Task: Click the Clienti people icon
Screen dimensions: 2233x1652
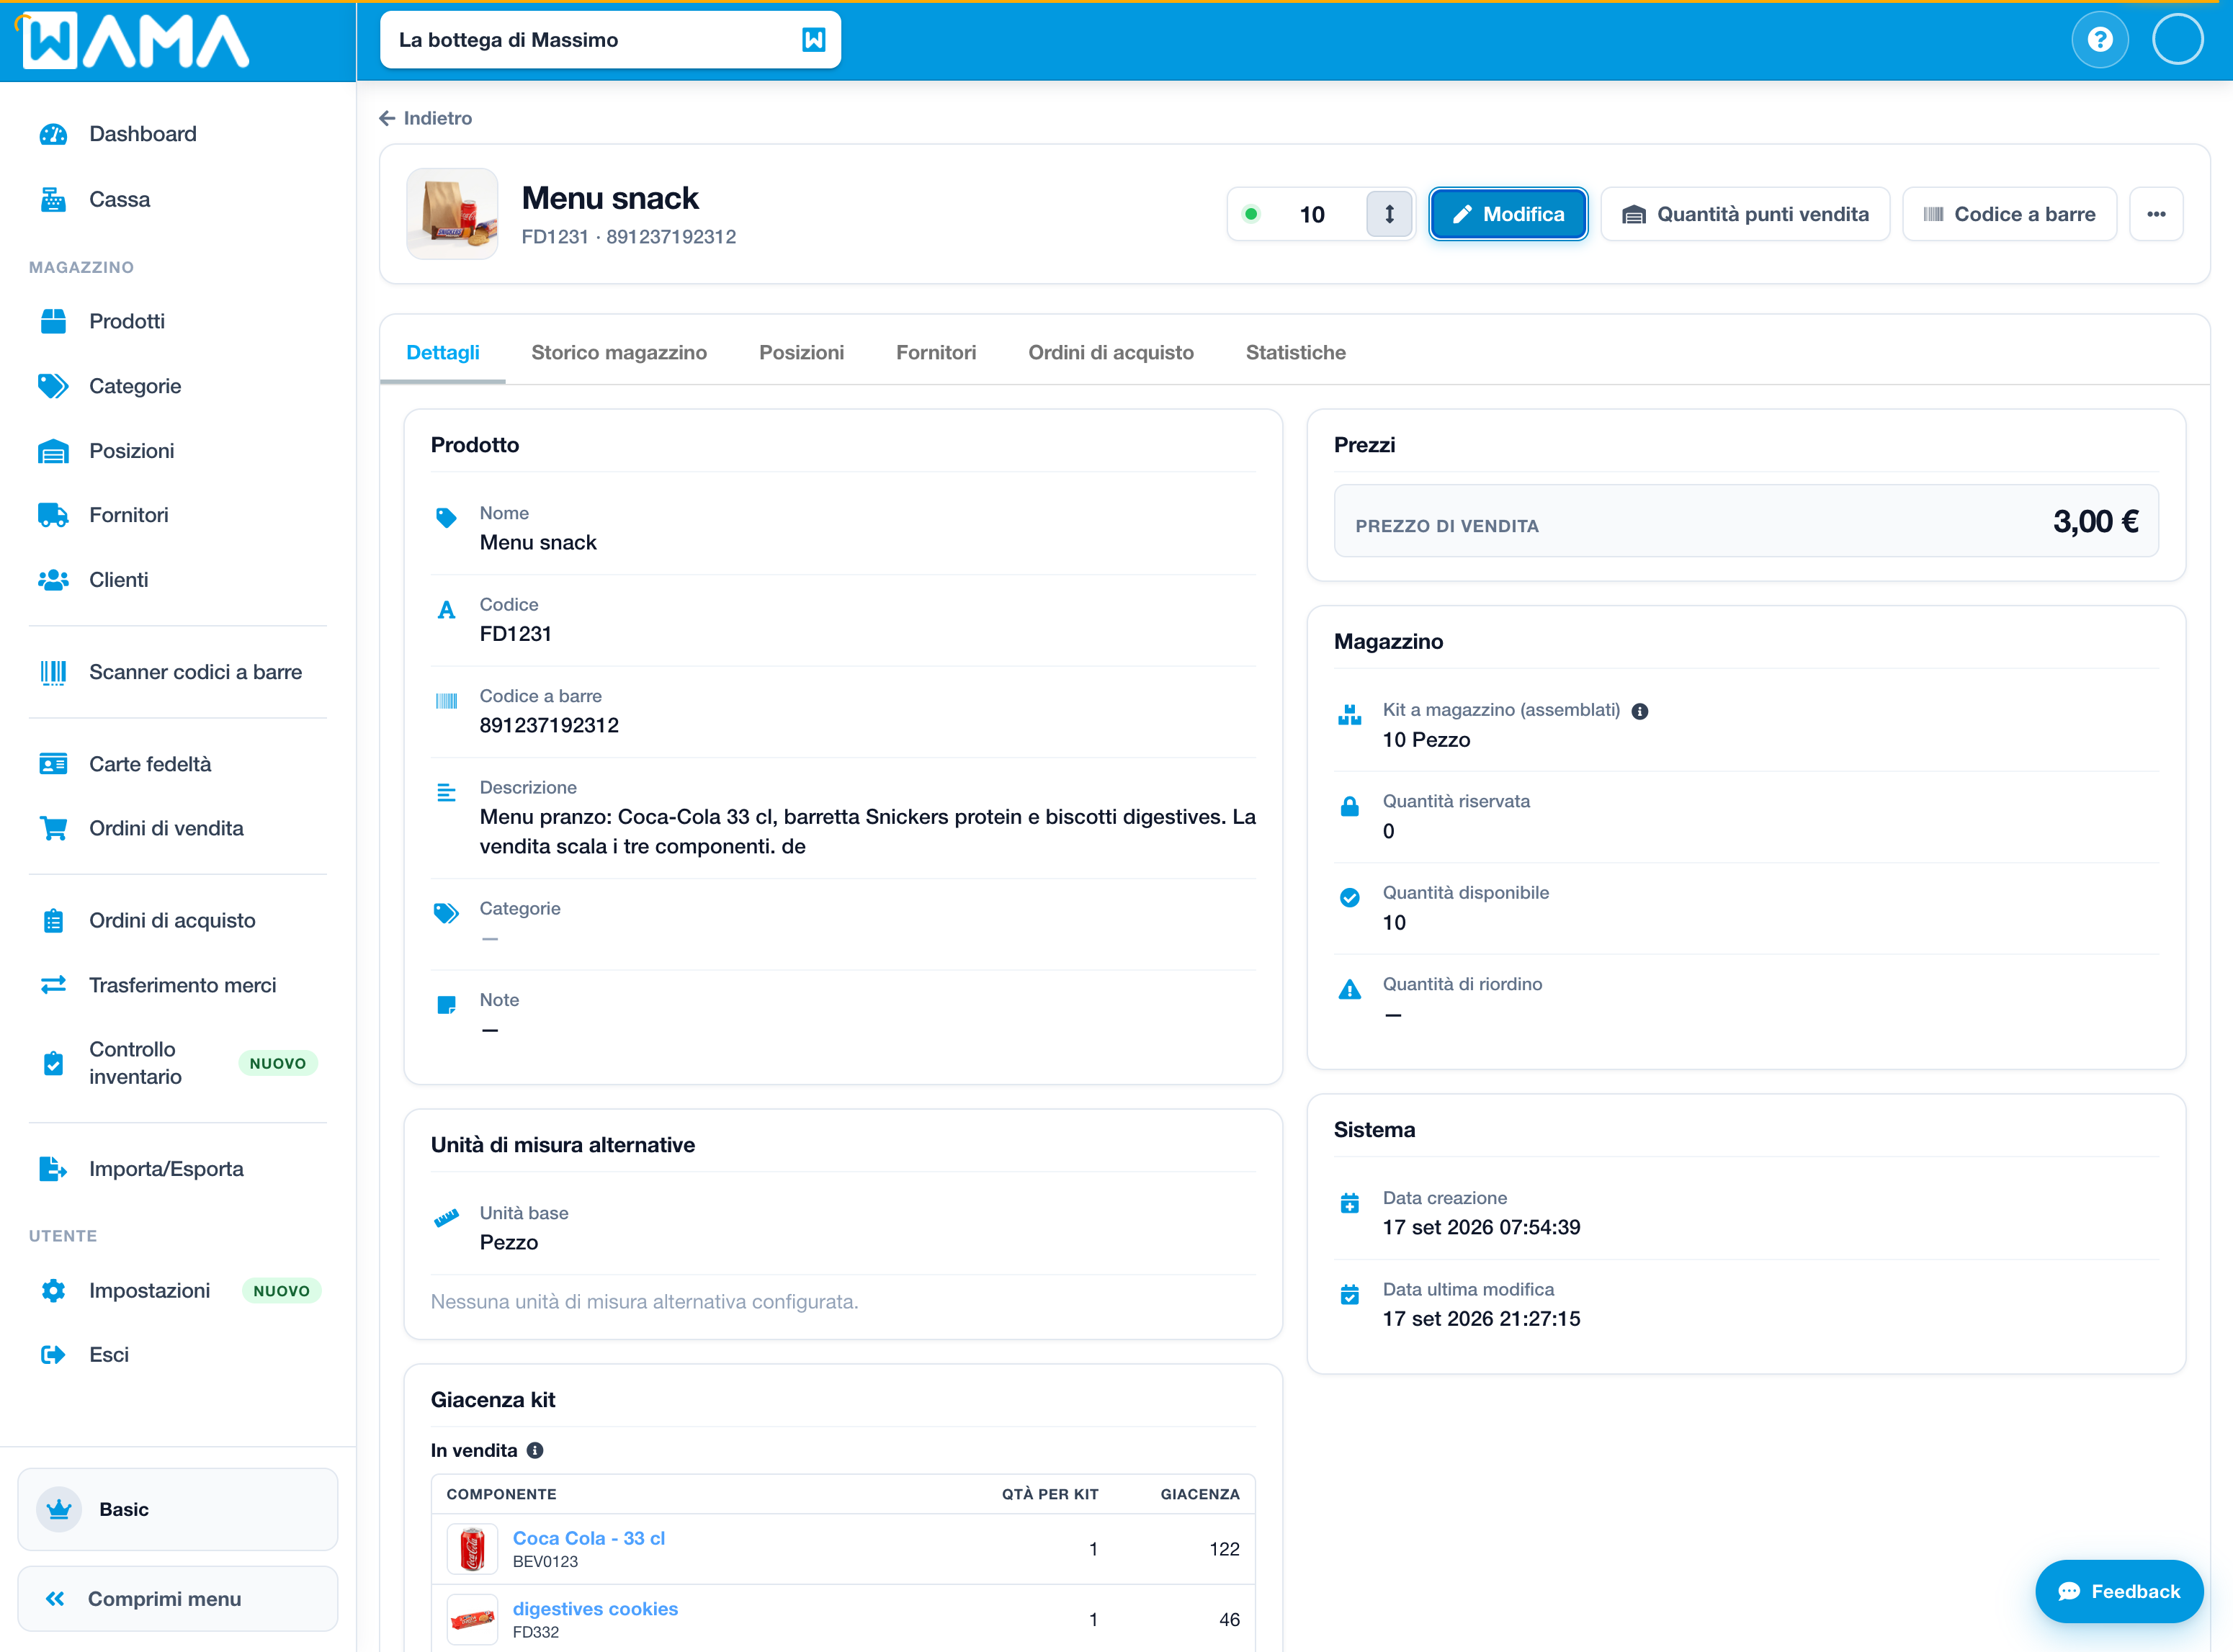Action: point(53,580)
